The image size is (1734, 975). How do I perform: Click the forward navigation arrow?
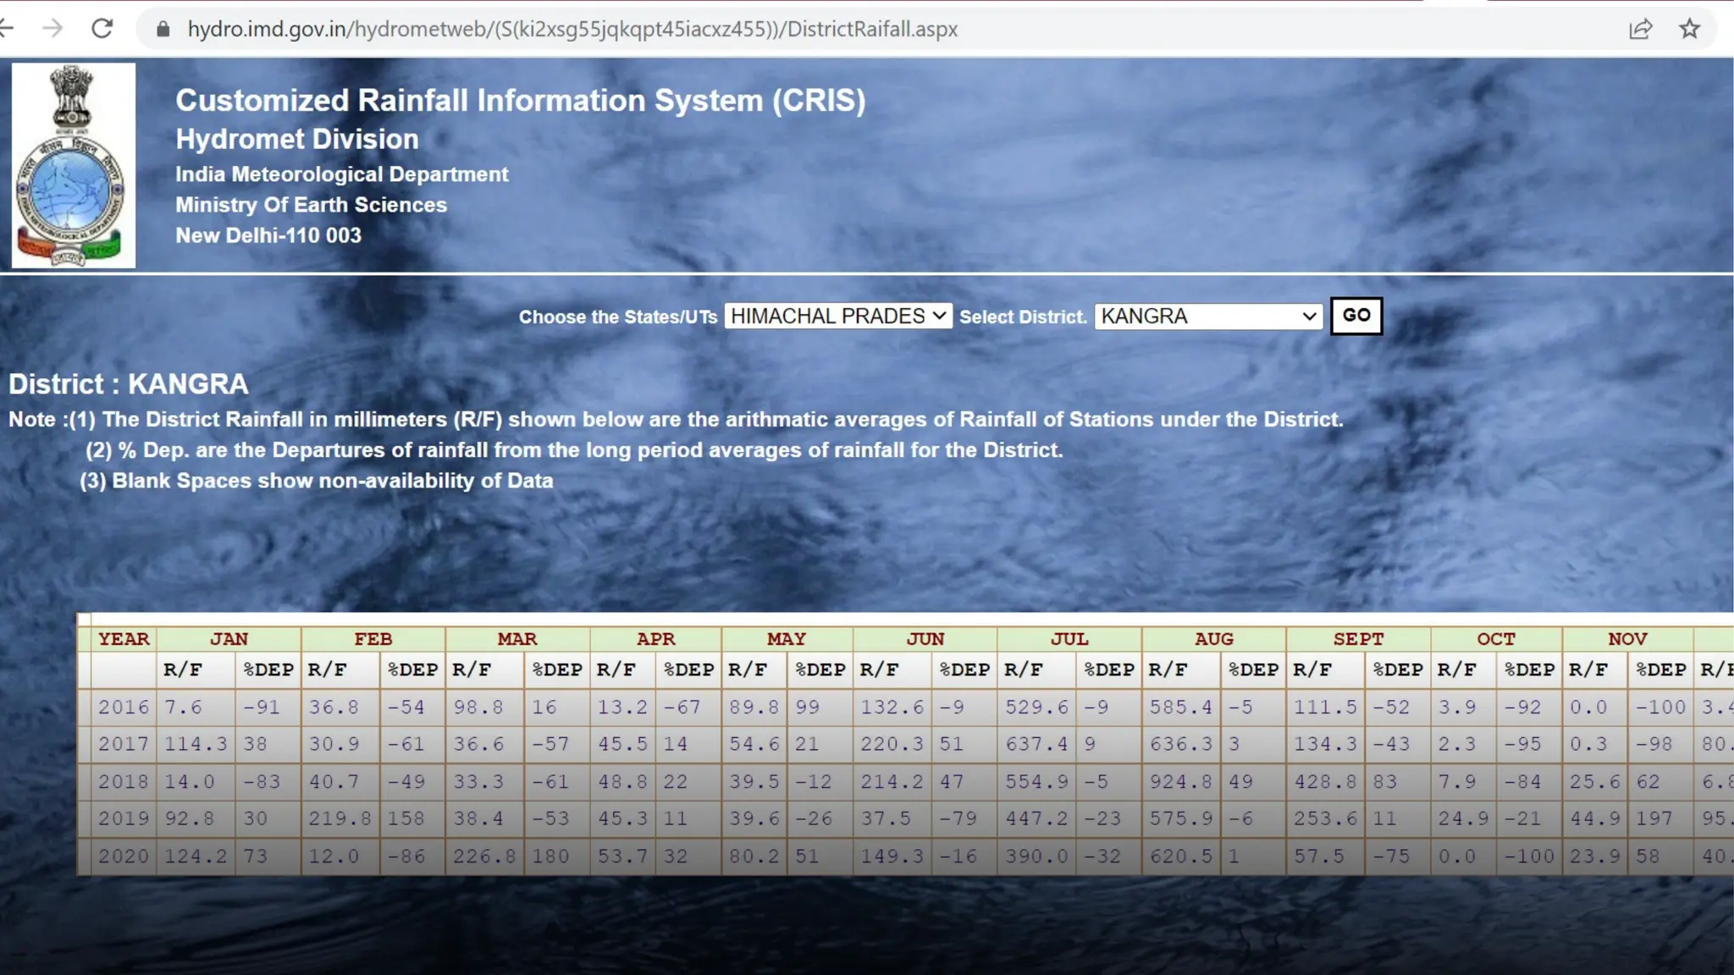(52, 29)
